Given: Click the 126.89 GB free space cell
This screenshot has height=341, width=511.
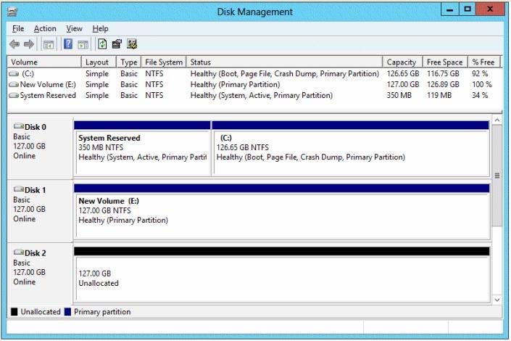Looking at the screenshot, I should click(443, 84).
